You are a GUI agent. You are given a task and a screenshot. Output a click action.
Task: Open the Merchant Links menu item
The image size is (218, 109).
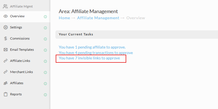click(x=22, y=72)
